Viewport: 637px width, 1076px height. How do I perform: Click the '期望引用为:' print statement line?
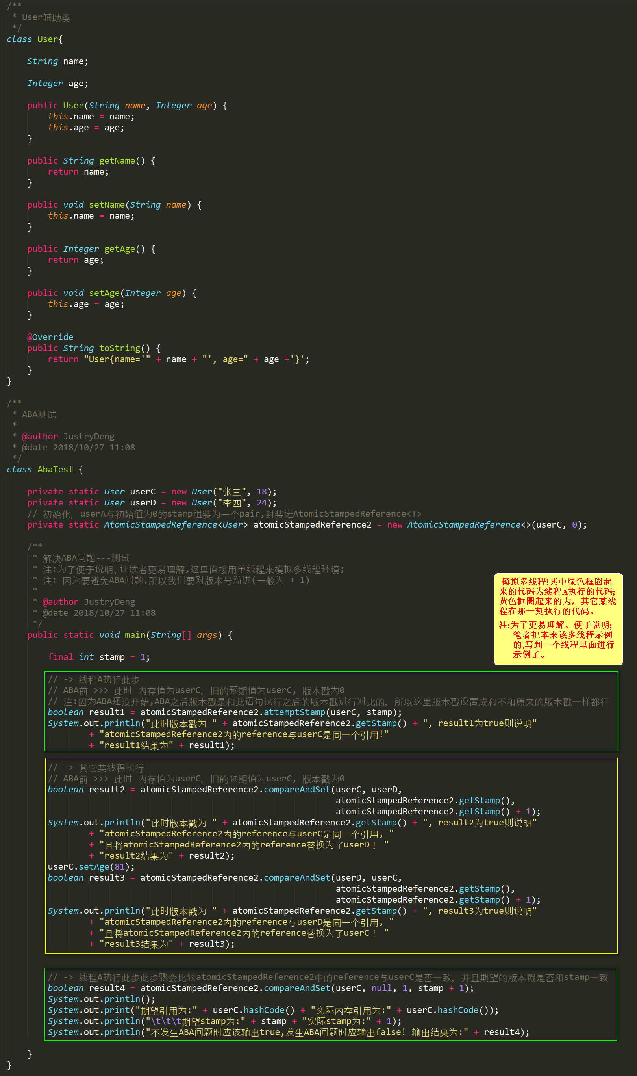274,1010
